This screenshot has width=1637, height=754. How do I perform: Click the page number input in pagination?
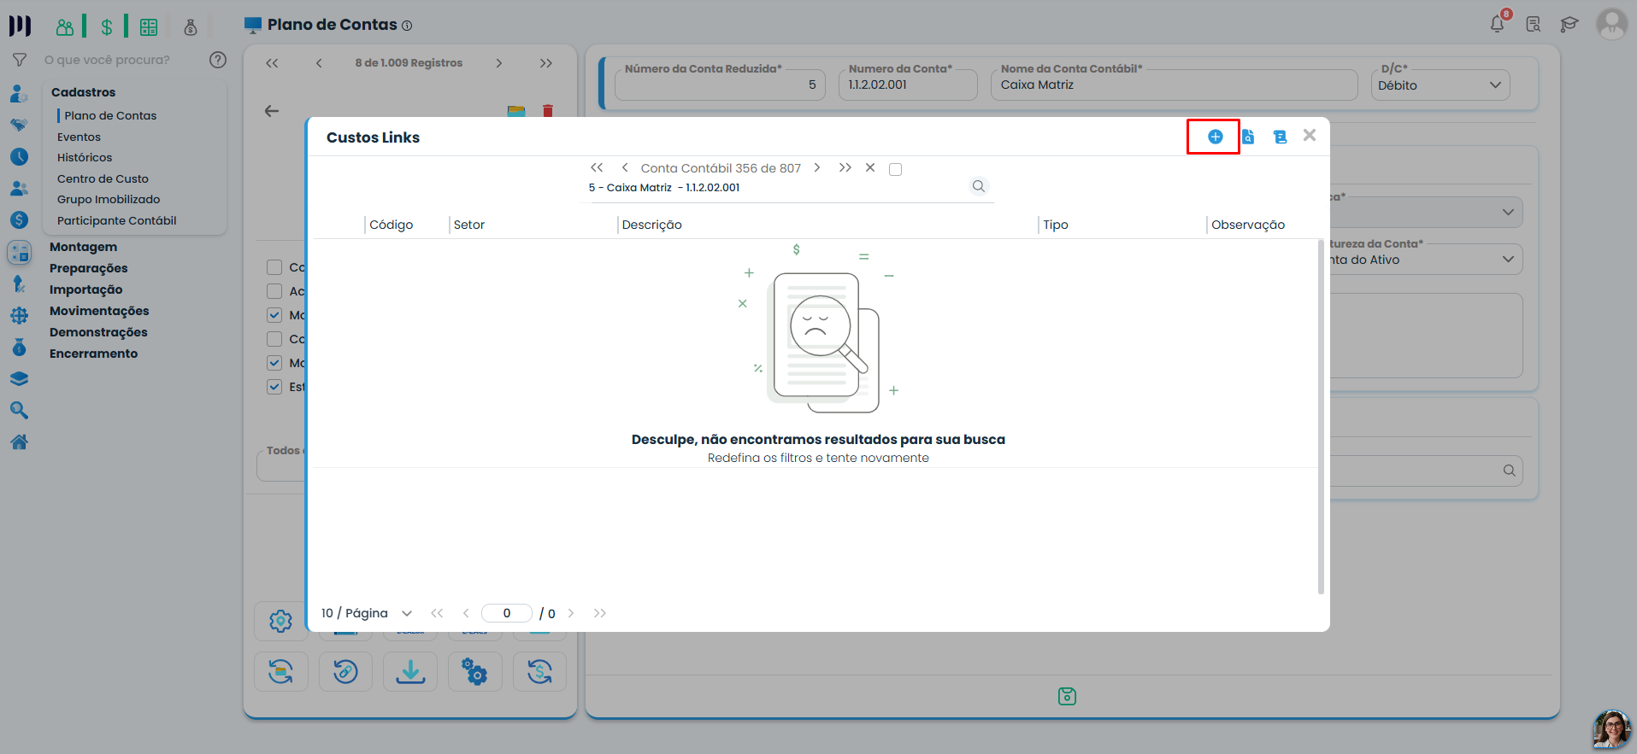[x=507, y=613]
